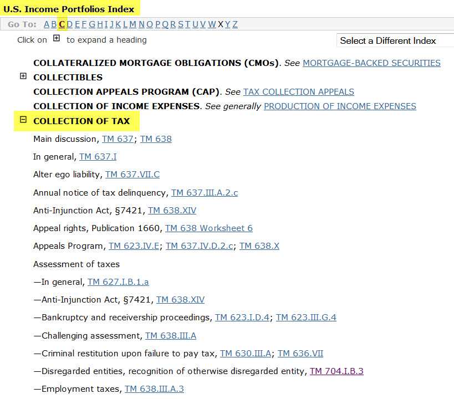This screenshot has height=399, width=454.
Task: Click the U.S. Income Portfolios Index title
Action: 69,9
